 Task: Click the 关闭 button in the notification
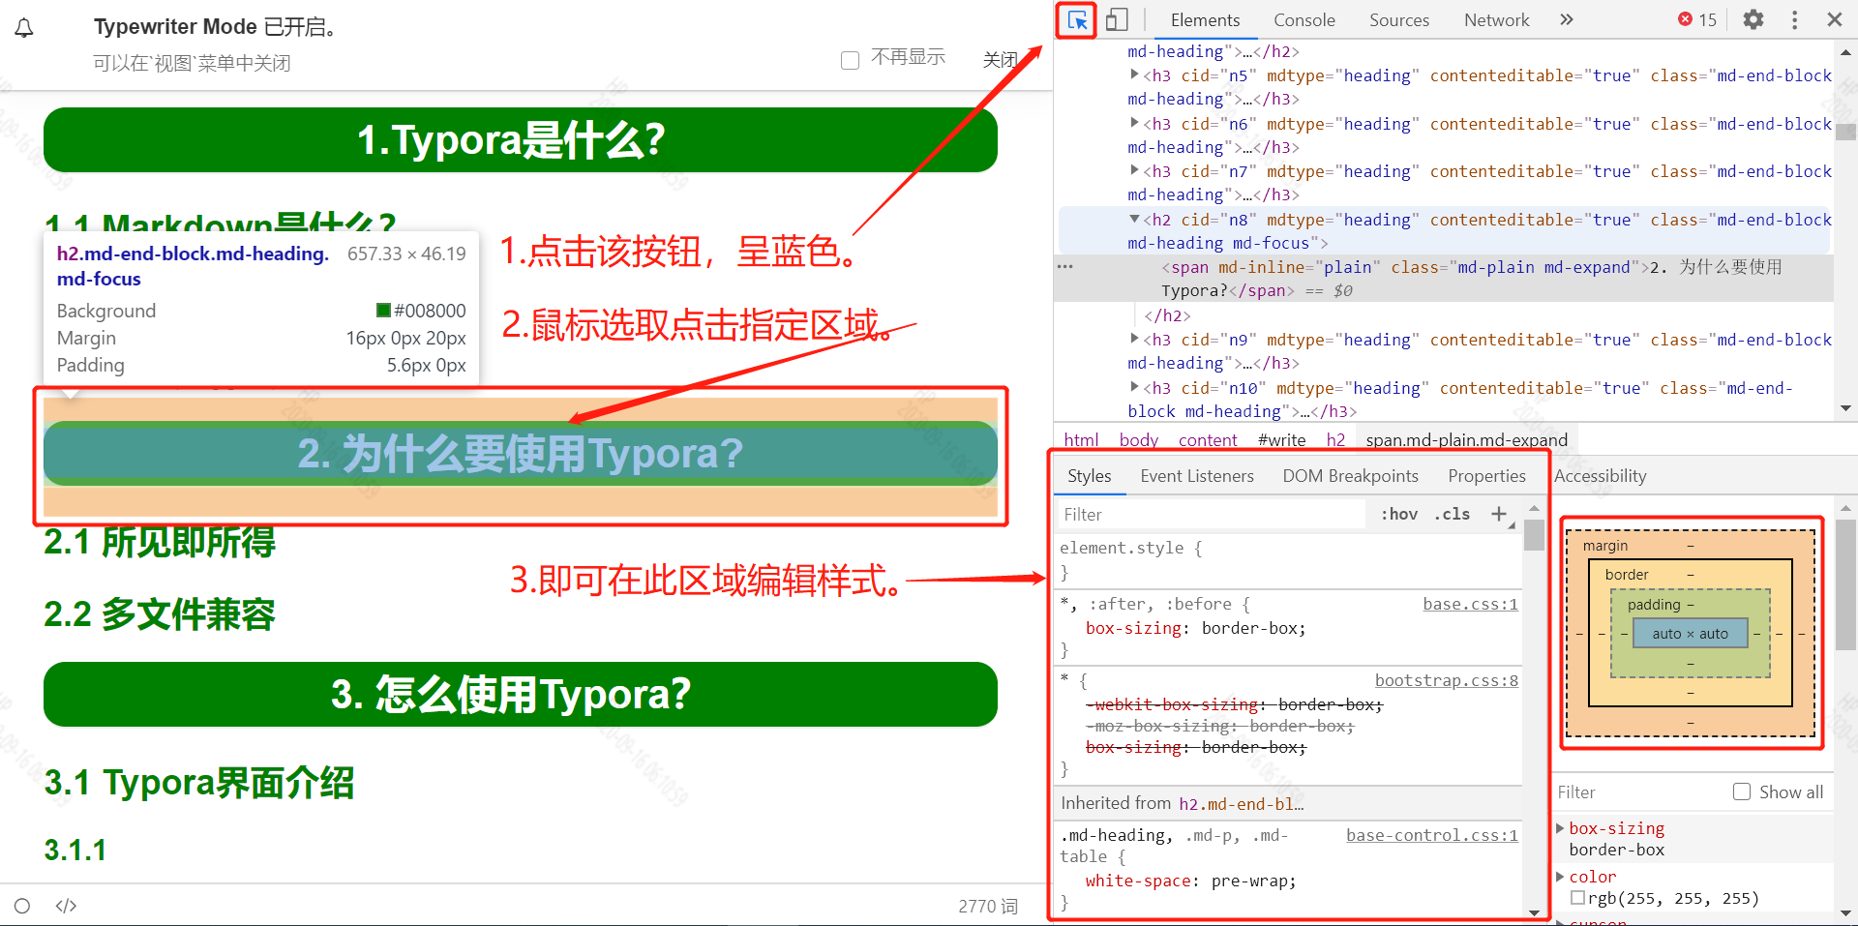(x=1001, y=60)
